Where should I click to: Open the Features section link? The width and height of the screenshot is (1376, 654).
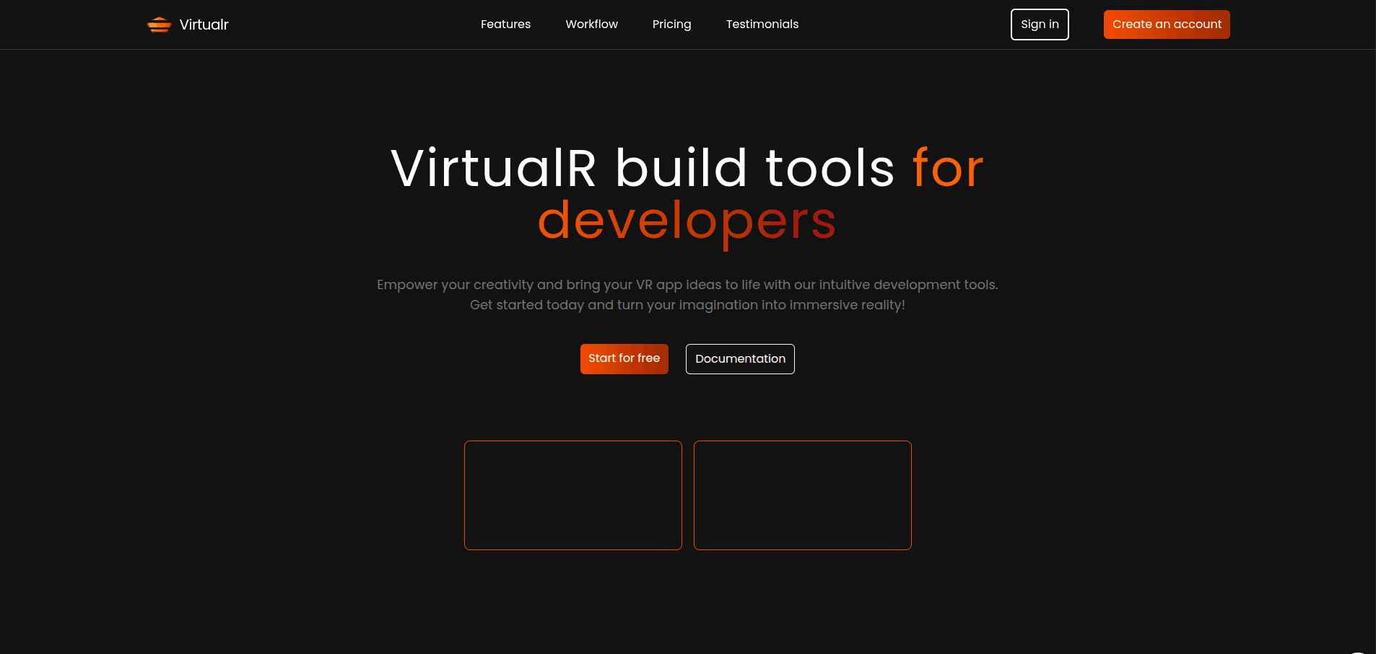[505, 25]
